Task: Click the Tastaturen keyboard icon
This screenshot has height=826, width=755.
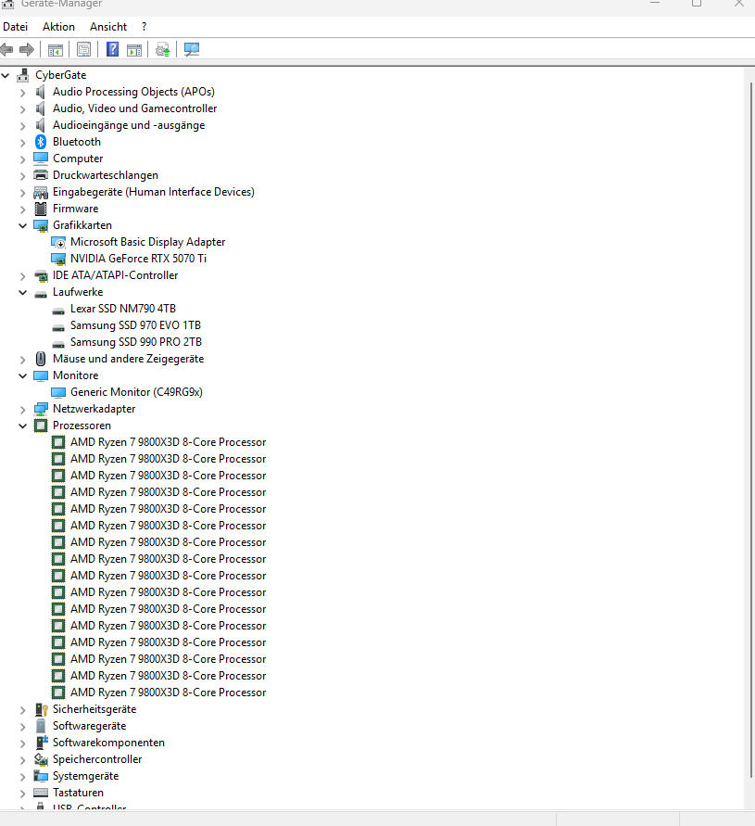Action: point(41,793)
